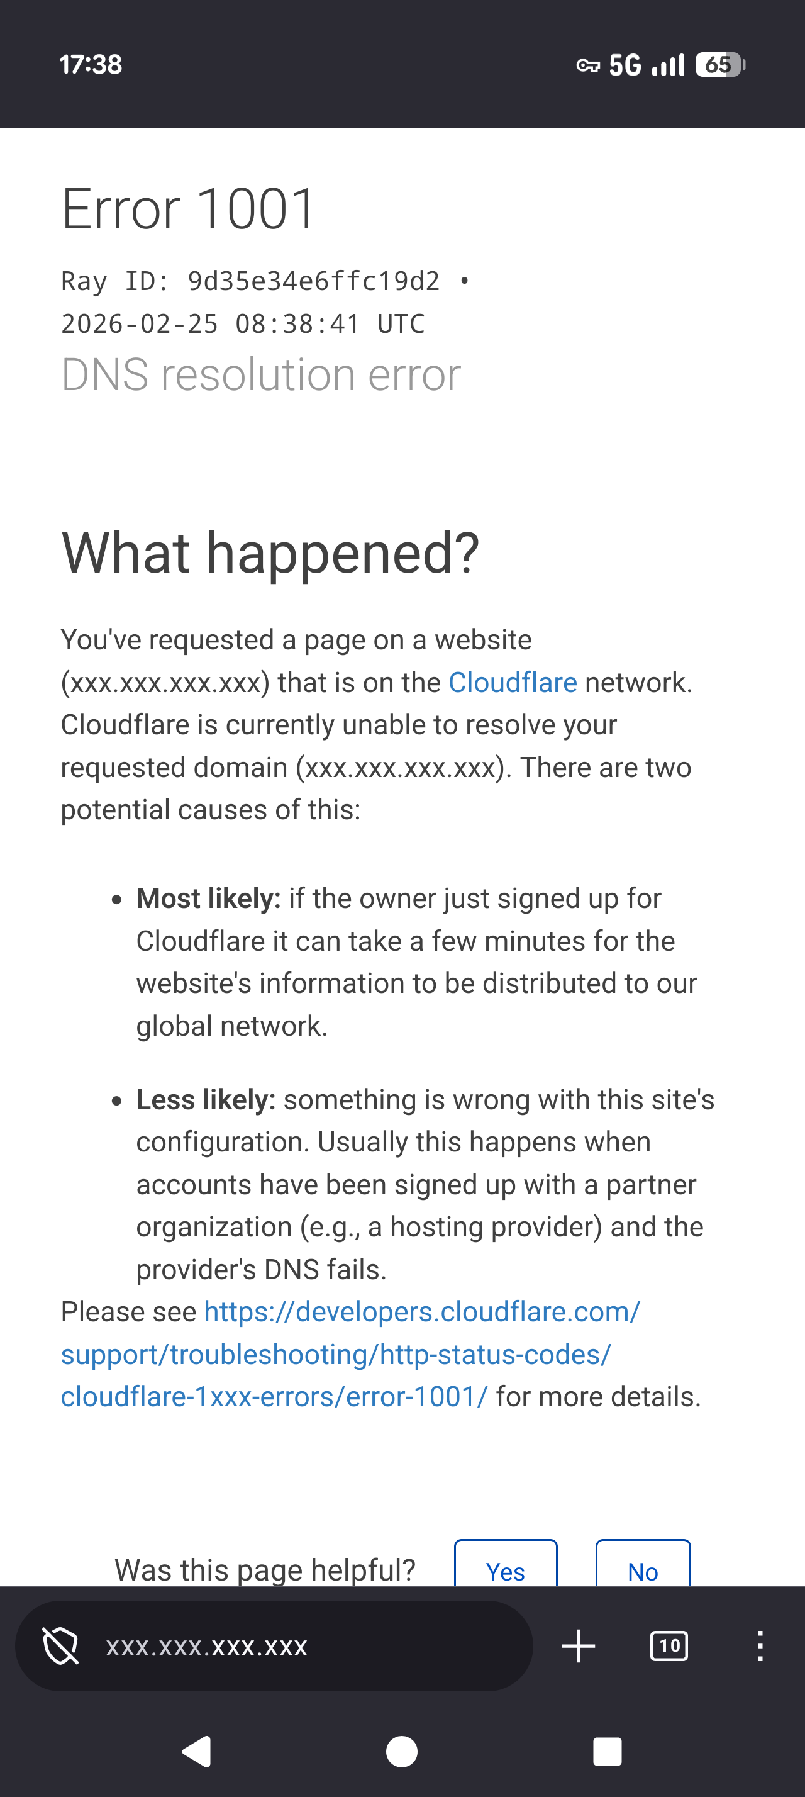Tap the What happened? heading
805x1797 pixels.
click(x=270, y=552)
